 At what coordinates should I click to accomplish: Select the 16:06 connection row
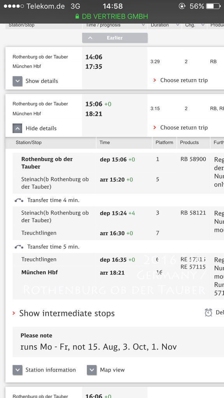pyautogui.click(x=115, y=393)
